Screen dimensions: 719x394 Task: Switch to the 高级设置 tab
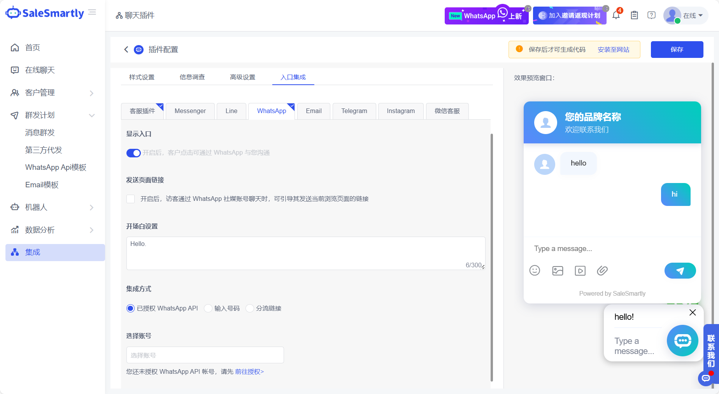(242, 77)
